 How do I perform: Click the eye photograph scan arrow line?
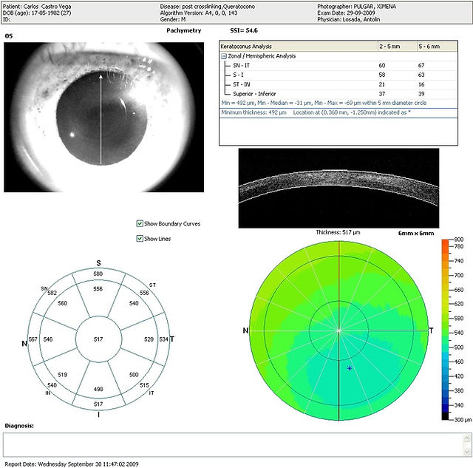tap(101, 120)
